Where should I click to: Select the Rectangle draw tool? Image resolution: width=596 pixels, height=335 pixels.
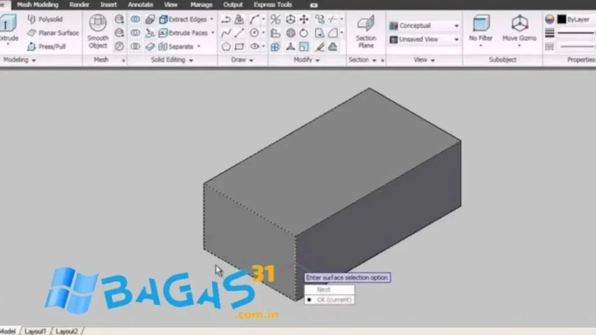tap(239, 47)
